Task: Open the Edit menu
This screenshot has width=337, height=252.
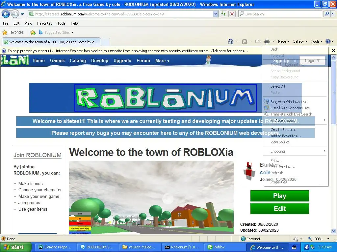Action: coord(16,23)
